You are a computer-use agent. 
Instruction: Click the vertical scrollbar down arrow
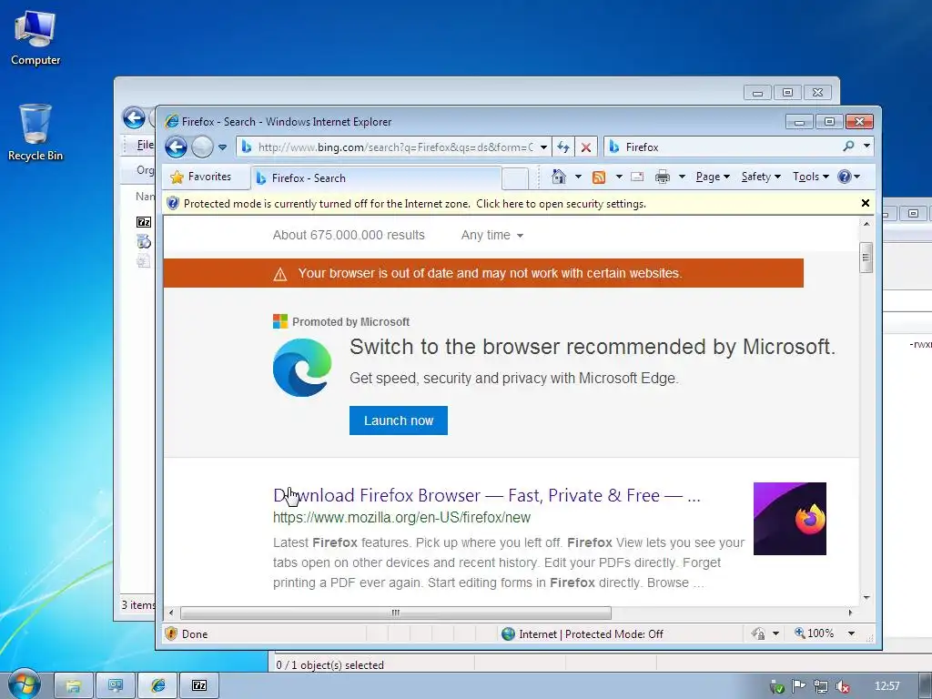(x=866, y=597)
